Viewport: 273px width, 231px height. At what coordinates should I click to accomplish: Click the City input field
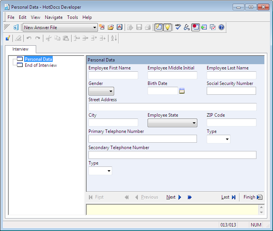pyautogui.click(x=113, y=122)
